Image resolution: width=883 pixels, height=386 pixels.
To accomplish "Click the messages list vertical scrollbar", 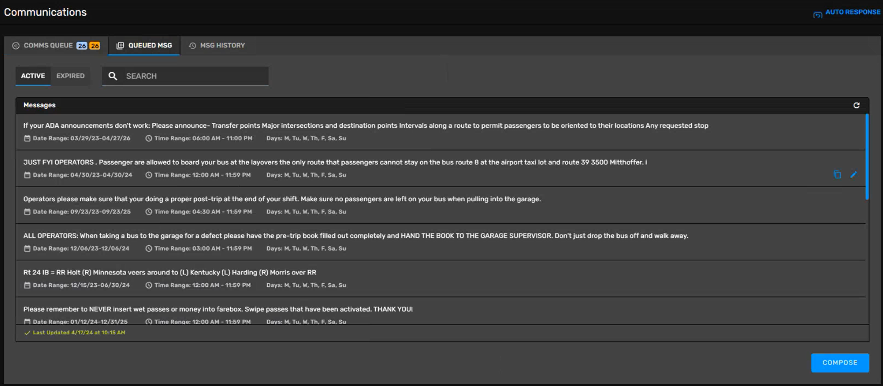I will (x=866, y=156).
